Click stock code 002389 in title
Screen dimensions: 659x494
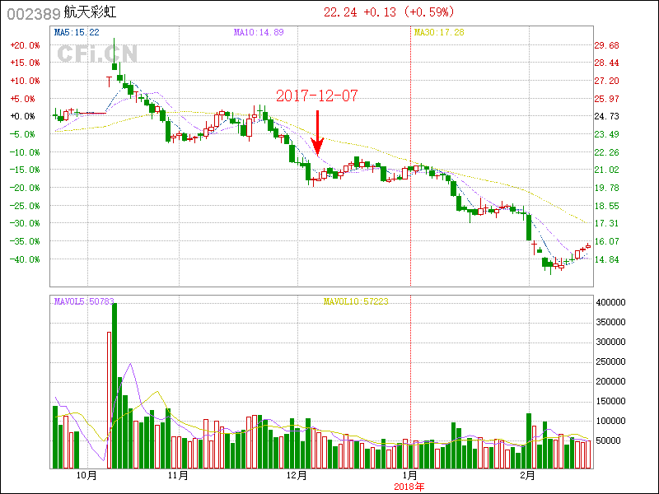tap(33, 12)
